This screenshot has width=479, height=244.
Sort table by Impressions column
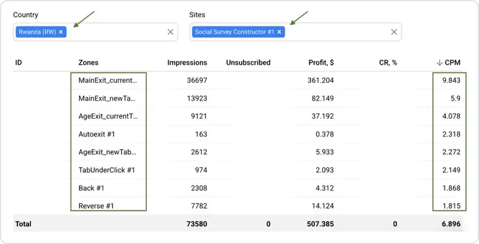coord(187,63)
